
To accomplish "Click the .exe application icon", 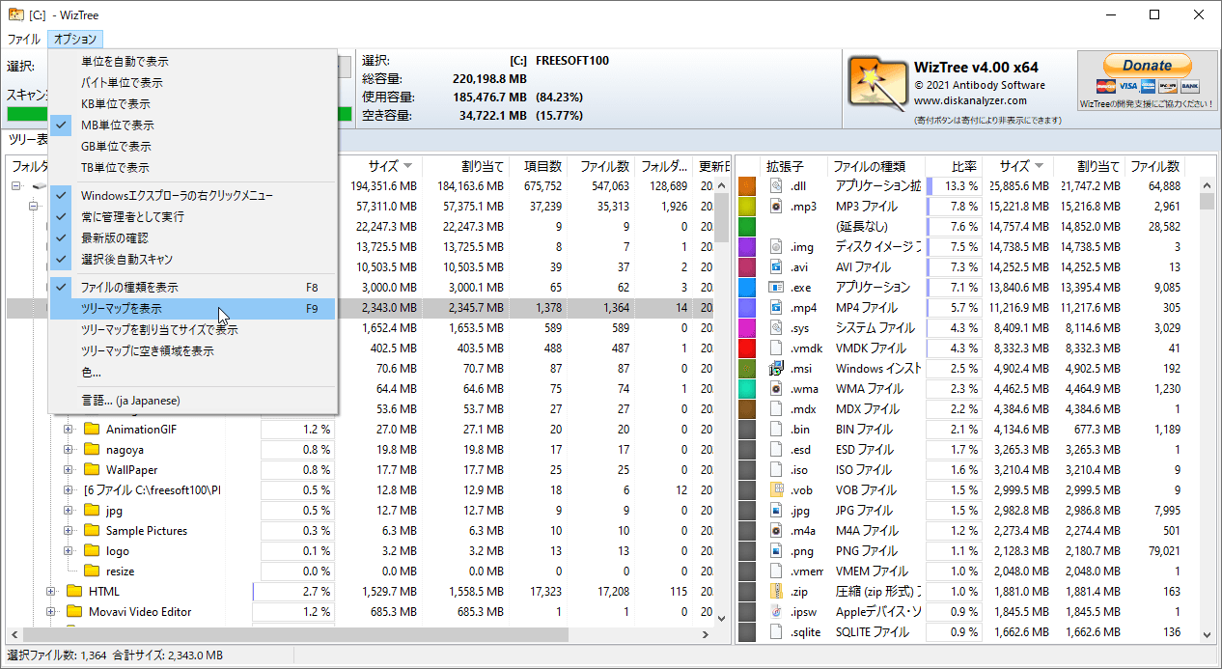I will [776, 287].
